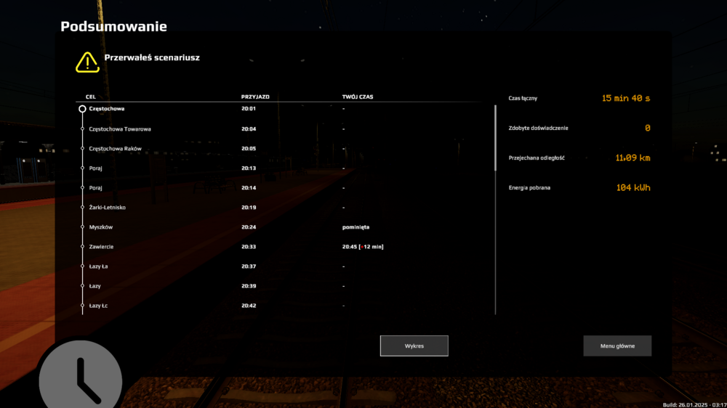
Task: Click the PRZYJAZD column header
Action: [255, 97]
